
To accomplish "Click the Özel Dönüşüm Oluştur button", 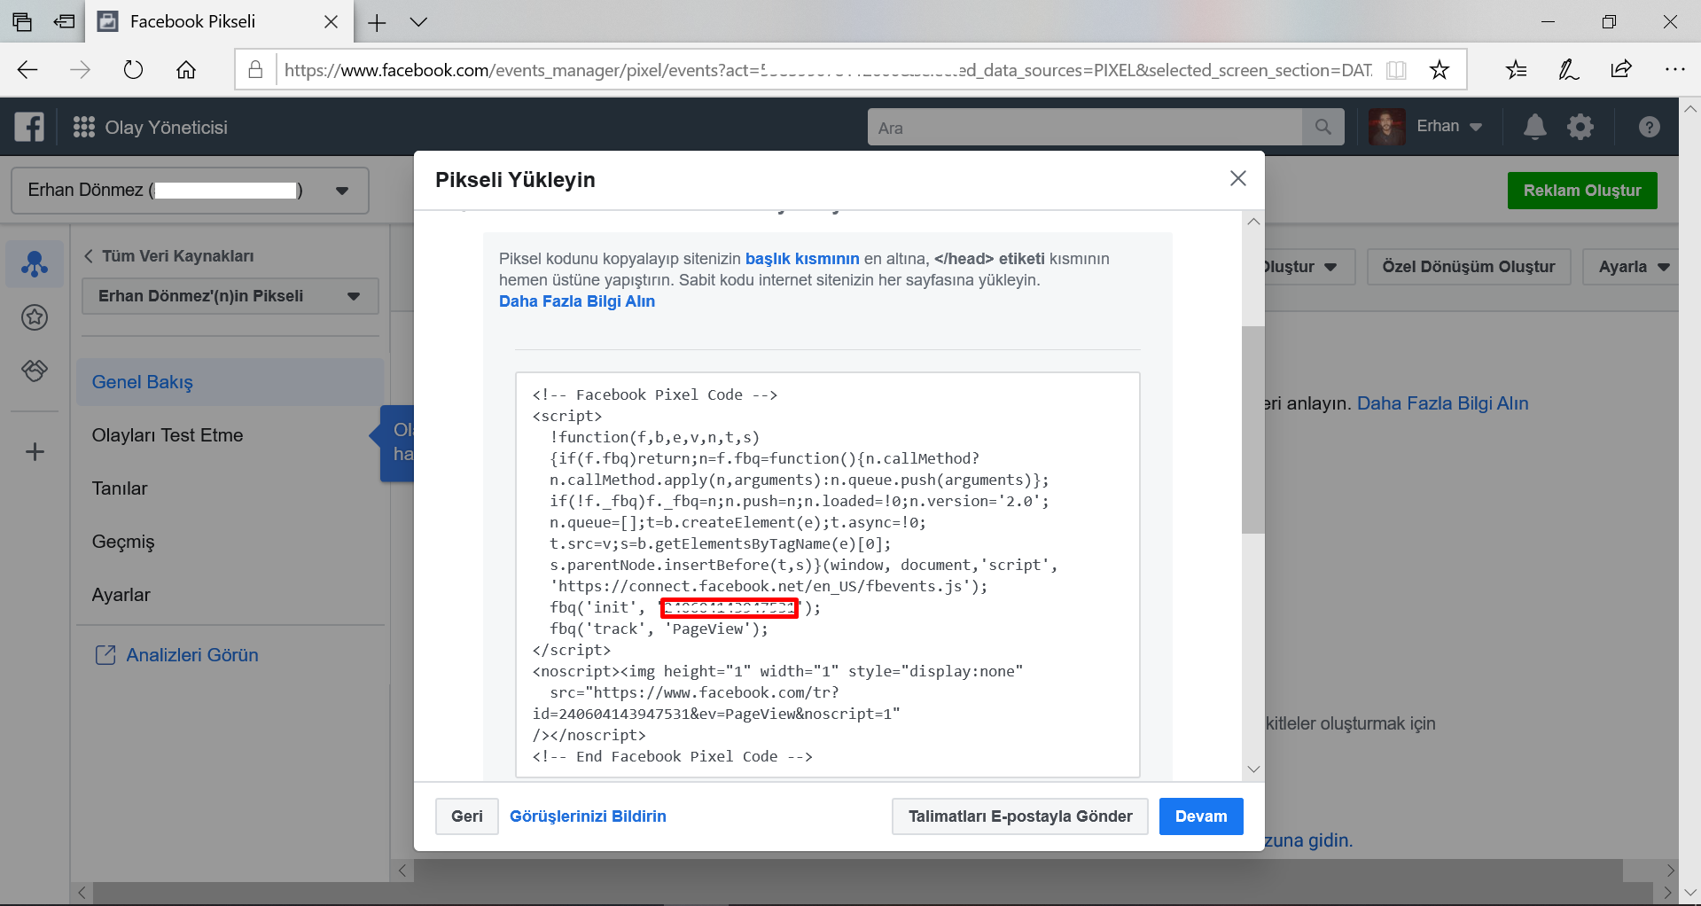I will [1469, 267].
